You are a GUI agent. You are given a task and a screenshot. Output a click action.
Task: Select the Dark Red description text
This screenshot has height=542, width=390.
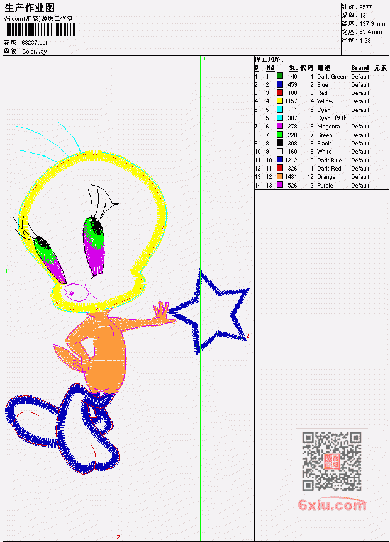[x=329, y=169]
